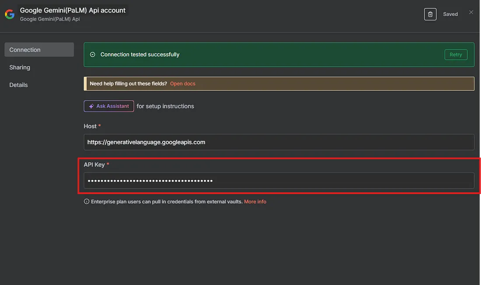Follow the Open docs link

[x=182, y=84]
